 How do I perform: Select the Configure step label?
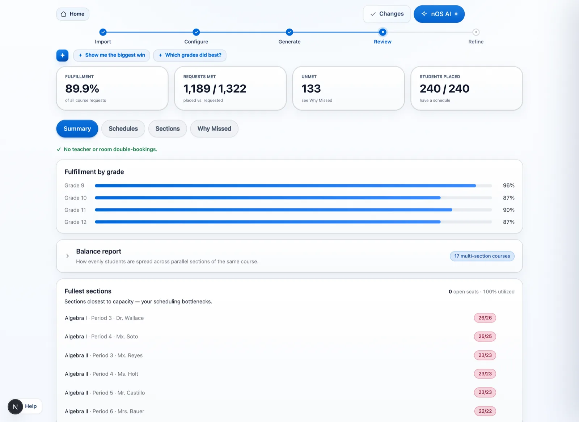pyautogui.click(x=196, y=42)
